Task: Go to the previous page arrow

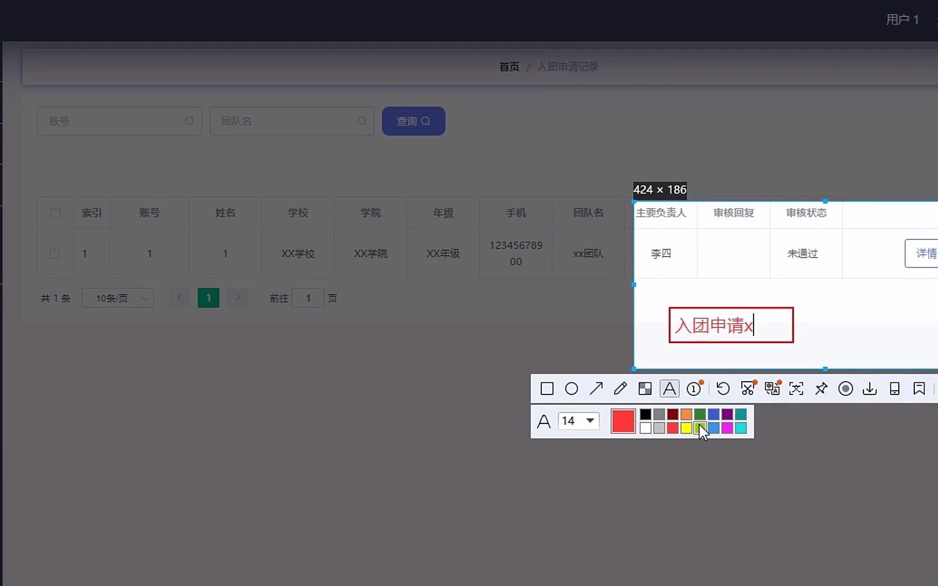Action: point(179,297)
